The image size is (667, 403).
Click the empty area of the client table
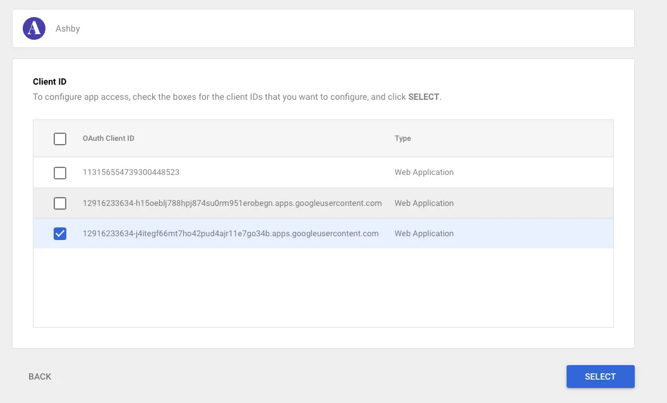point(323,287)
